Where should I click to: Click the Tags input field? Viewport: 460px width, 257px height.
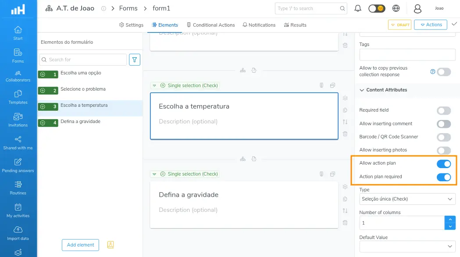point(407,54)
